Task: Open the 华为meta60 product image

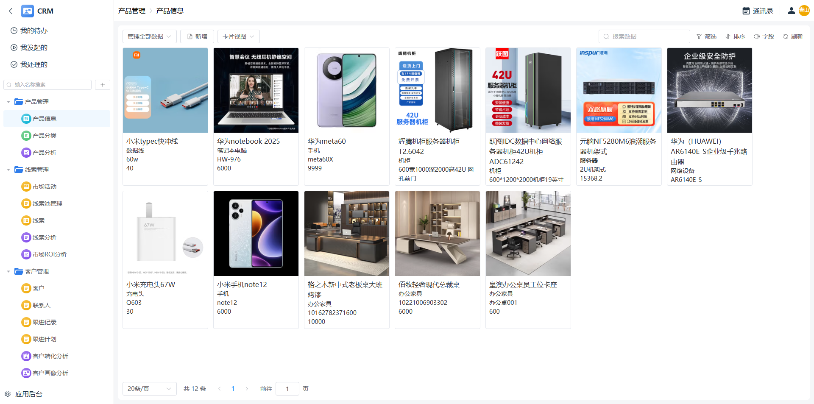Action: click(x=347, y=90)
